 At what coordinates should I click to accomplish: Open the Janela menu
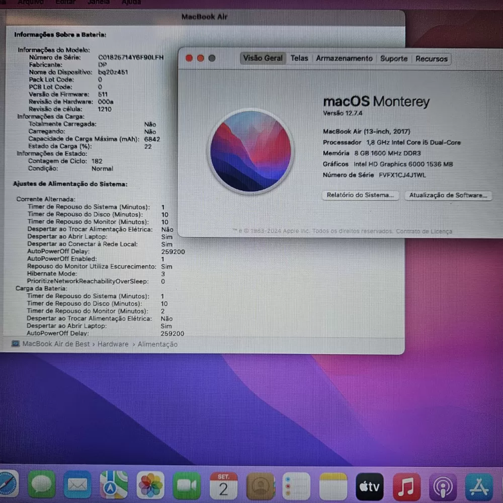tap(99, 2)
